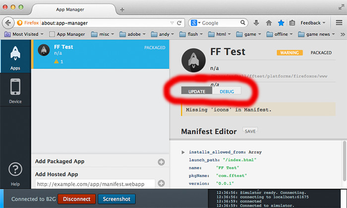The width and height of the screenshot is (347, 208).
Task: Click the WARNING badge
Action: coord(289,53)
